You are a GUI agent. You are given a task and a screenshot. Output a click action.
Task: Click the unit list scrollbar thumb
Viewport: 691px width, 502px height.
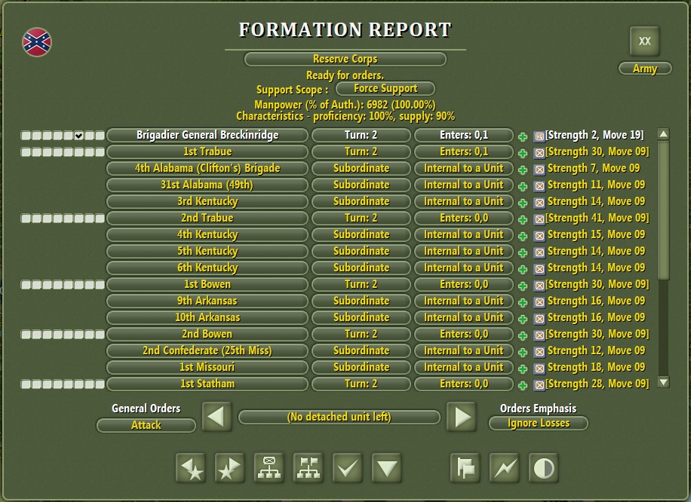(x=664, y=210)
